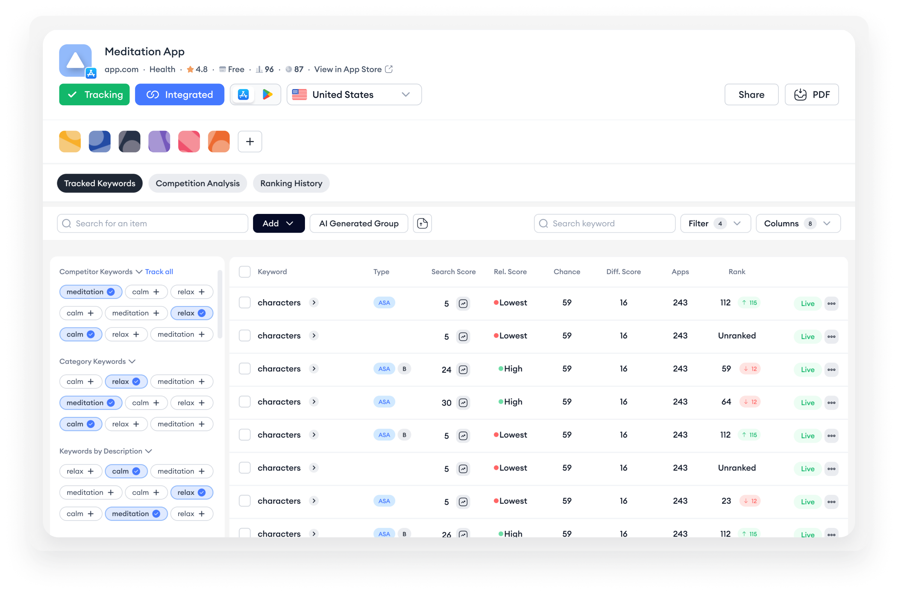Click the blue Integrated button
The image size is (898, 594).
coord(180,95)
